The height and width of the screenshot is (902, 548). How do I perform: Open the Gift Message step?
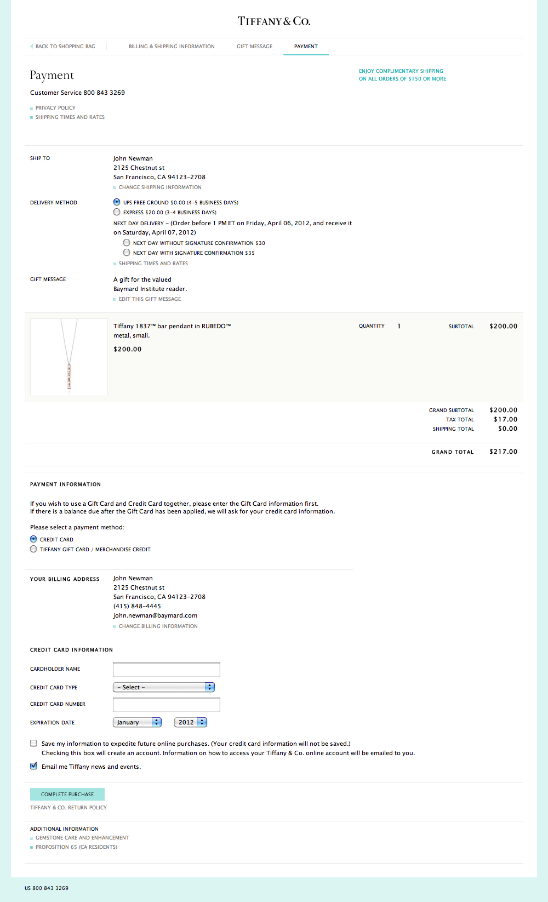click(254, 47)
